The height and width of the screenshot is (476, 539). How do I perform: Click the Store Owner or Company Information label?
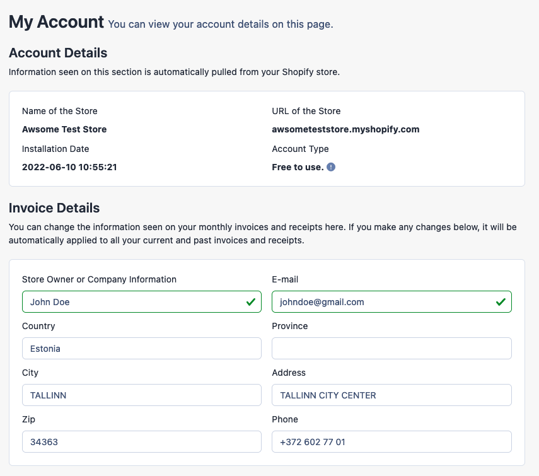(100, 279)
